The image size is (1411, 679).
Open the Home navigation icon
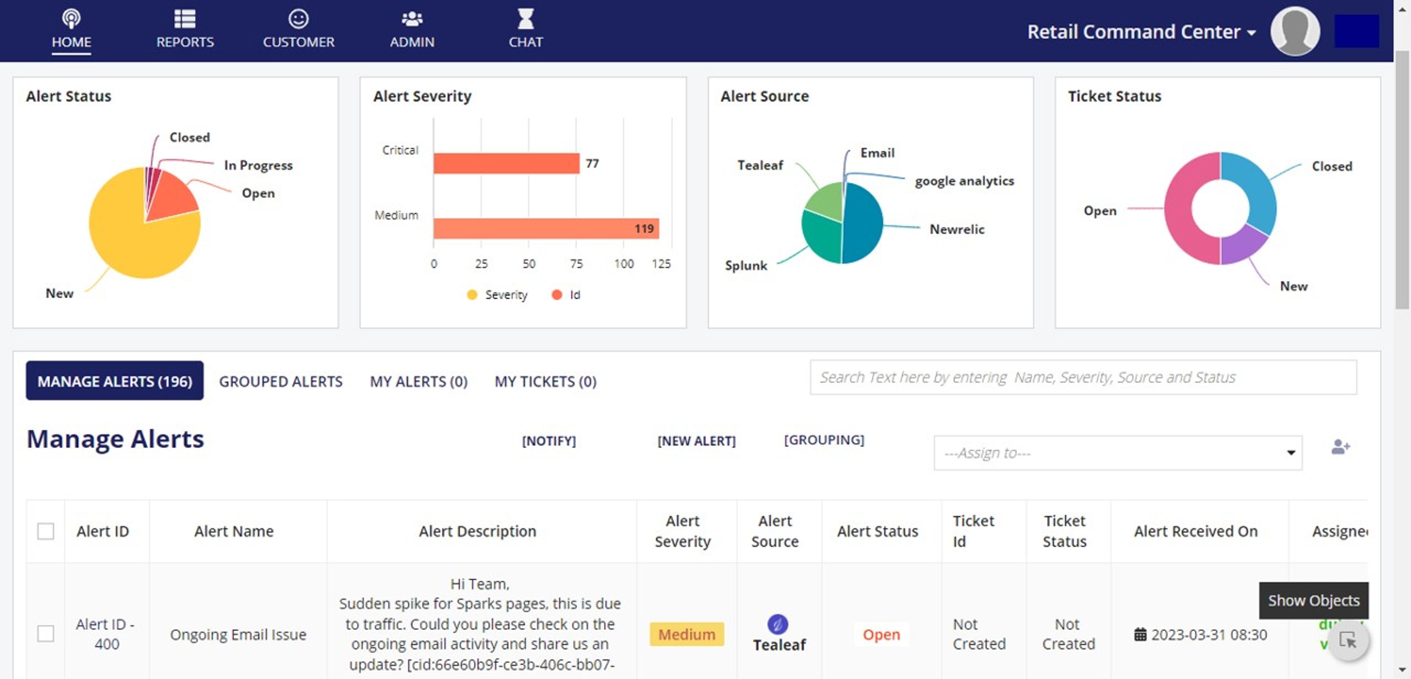point(71,19)
